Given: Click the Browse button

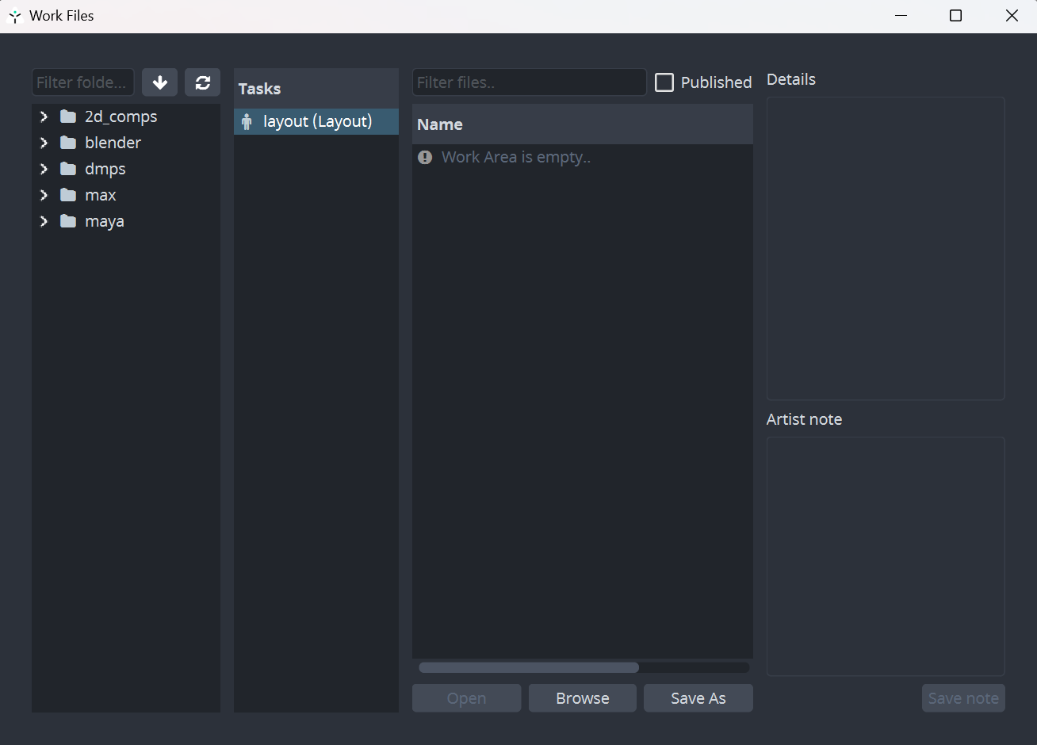Looking at the screenshot, I should click(582, 698).
